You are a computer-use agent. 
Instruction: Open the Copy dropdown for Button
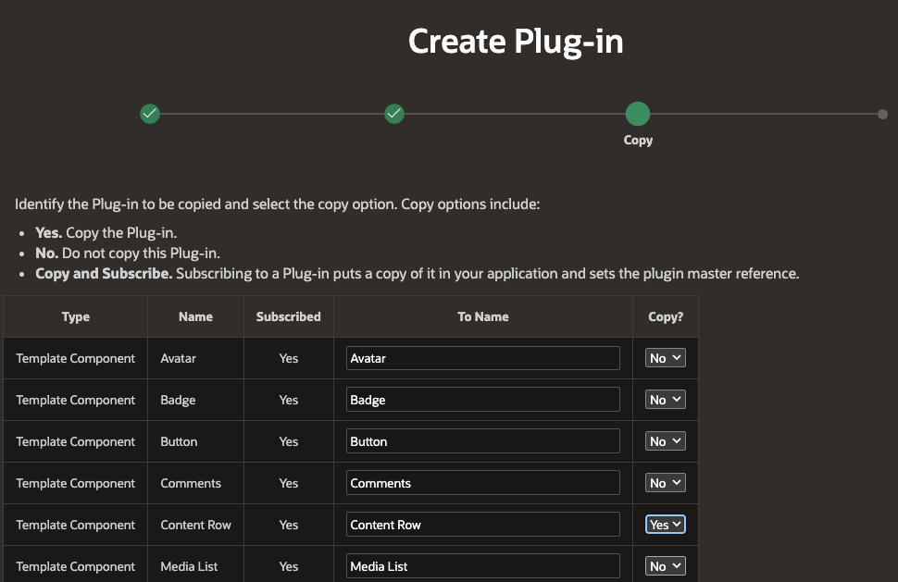point(665,441)
